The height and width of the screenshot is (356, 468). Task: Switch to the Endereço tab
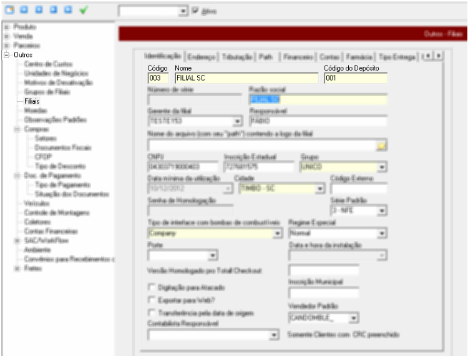tap(202, 57)
